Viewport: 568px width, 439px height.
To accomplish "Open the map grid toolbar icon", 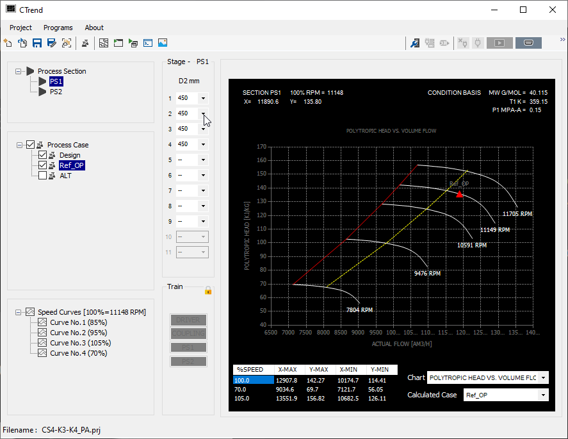I will click(x=104, y=43).
